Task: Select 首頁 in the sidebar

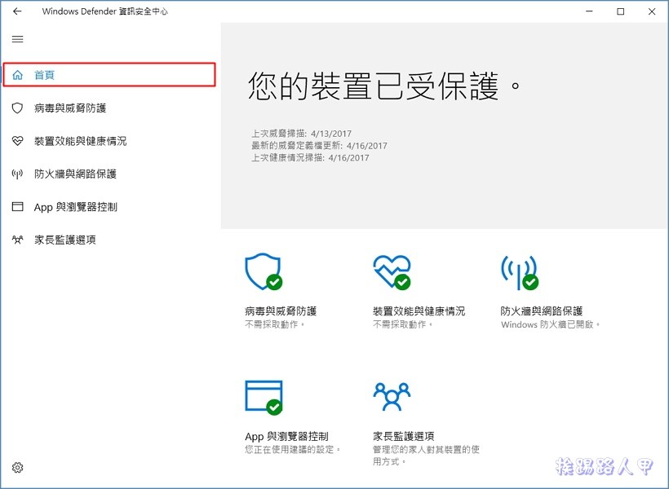Action: click(109, 75)
